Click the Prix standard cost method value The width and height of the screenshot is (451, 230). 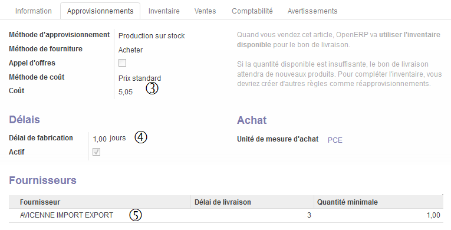pyautogui.click(x=140, y=78)
